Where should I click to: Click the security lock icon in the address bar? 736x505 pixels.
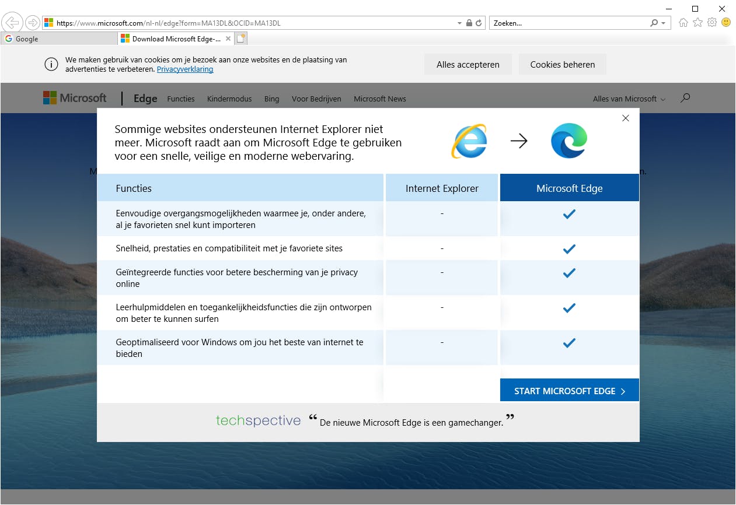[469, 23]
